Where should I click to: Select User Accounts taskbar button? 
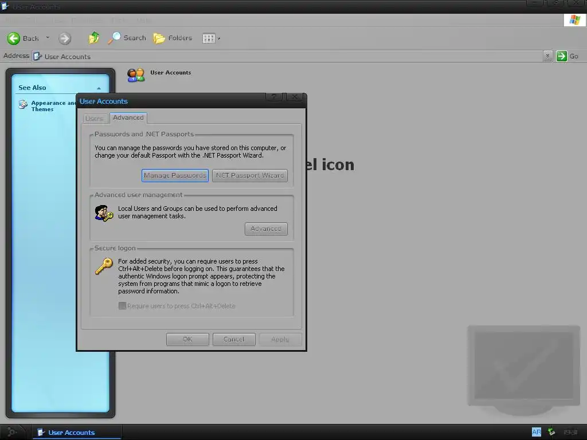[x=76, y=432]
